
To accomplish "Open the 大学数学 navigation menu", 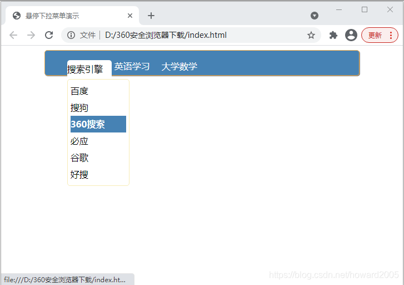I will 179,67.
